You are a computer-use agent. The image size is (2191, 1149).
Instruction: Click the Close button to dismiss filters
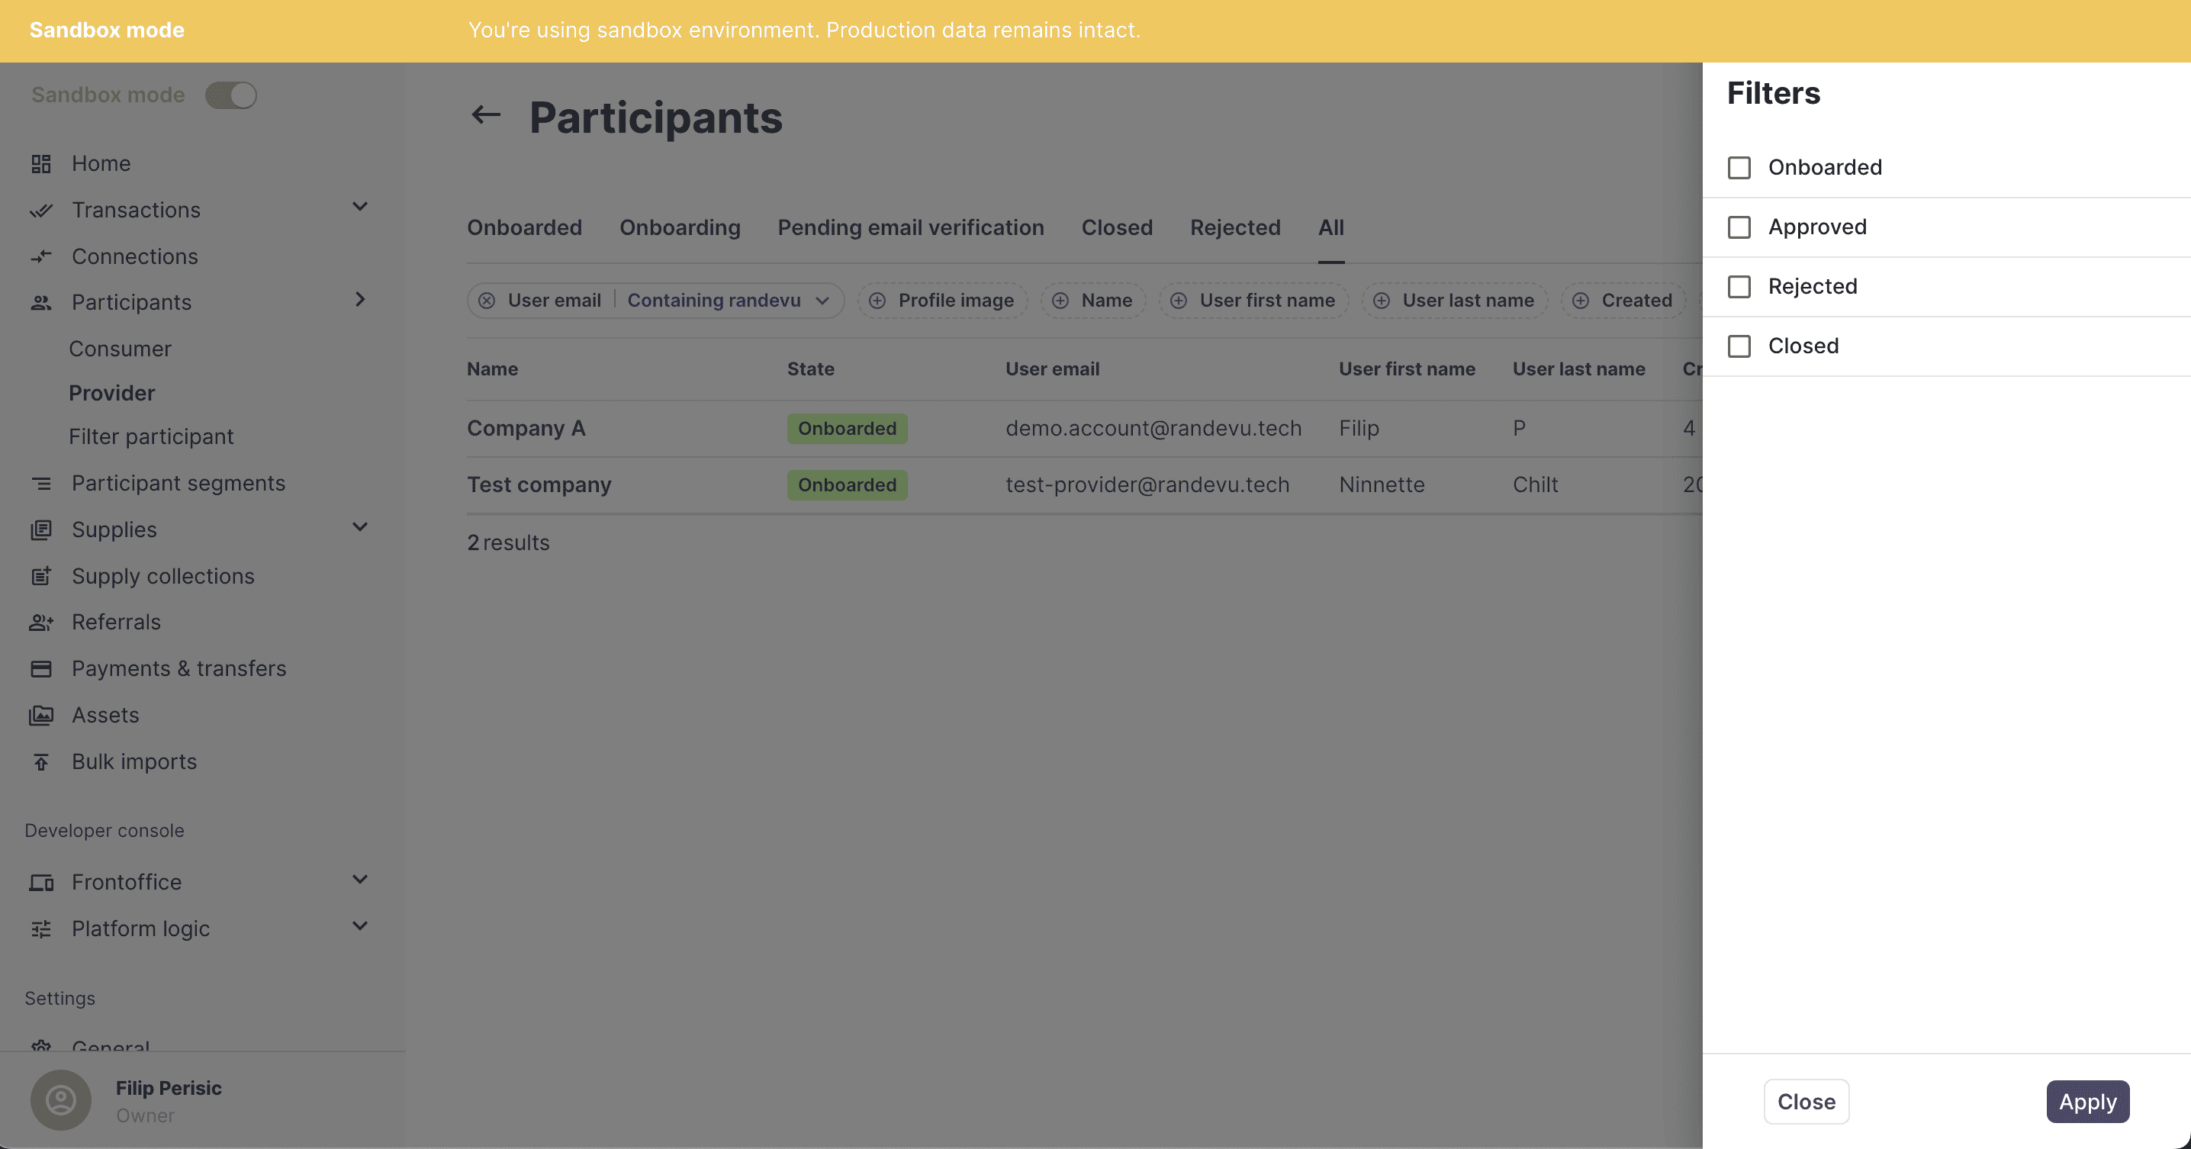pos(1807,1101)
